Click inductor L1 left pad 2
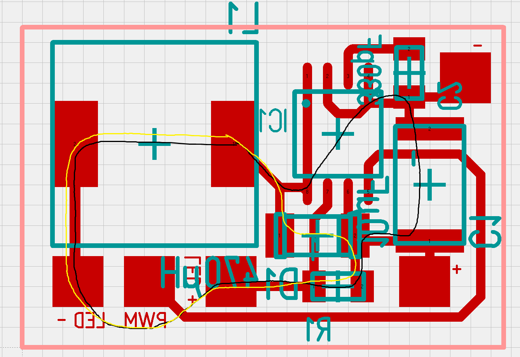This screenshot has width=520, height=357. tap(76, 144)
